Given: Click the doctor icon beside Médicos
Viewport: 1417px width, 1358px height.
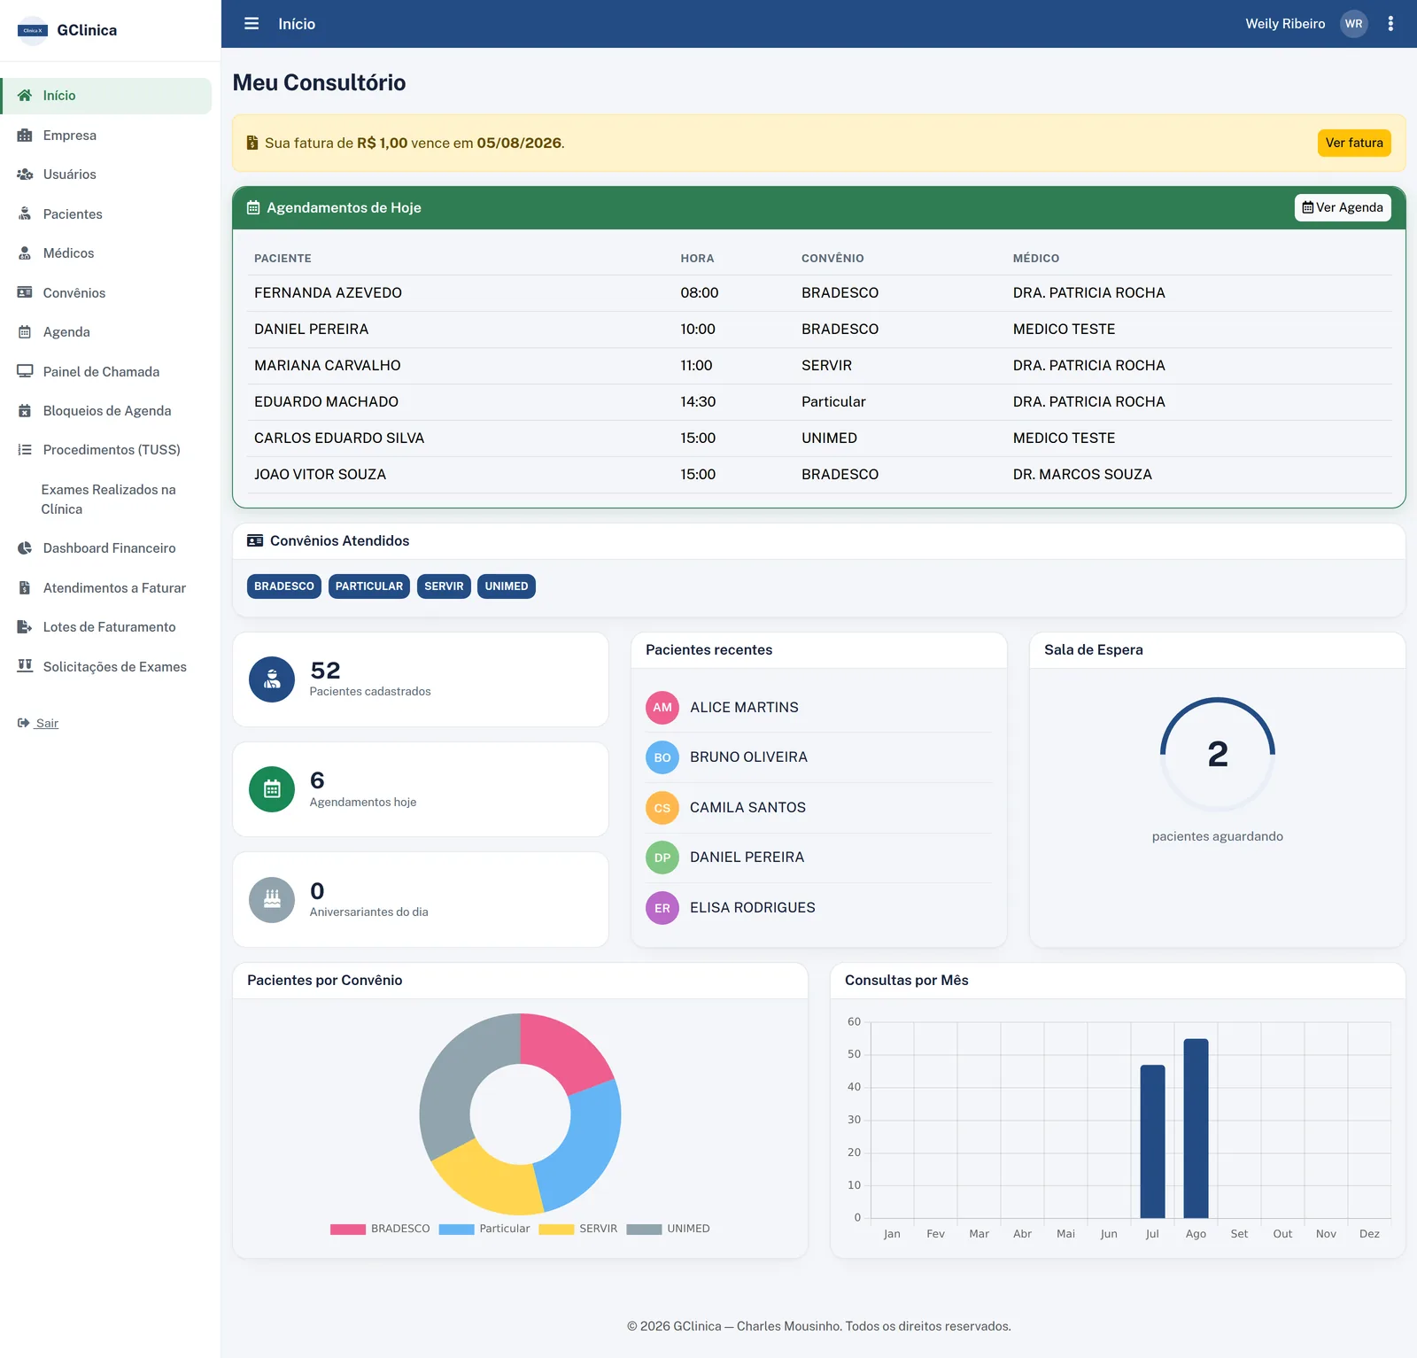Looking at the screenshot, I should 25,253.
